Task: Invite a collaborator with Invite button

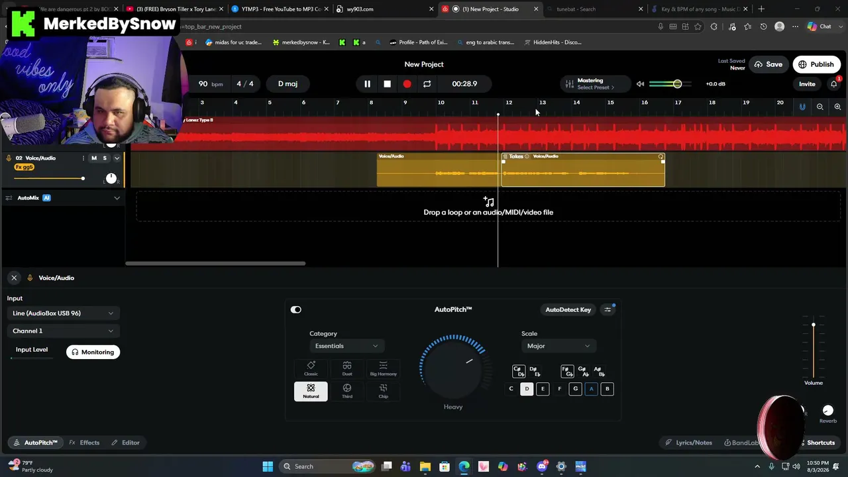Action: point(807,84)
